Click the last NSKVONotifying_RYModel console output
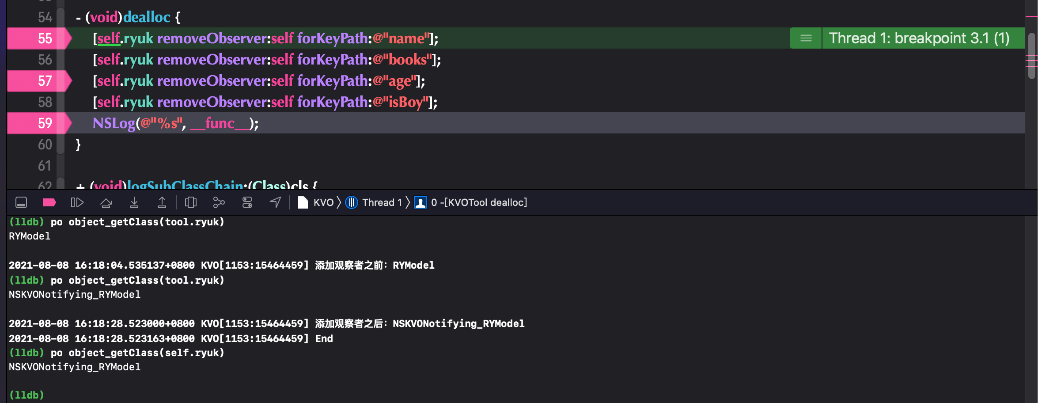This screenshot has width=1038, height=403. point(75,367)
